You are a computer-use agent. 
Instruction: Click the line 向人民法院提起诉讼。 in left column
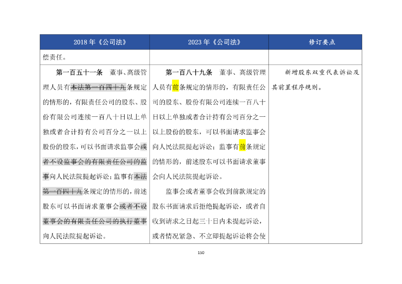(x=74, y=236)
